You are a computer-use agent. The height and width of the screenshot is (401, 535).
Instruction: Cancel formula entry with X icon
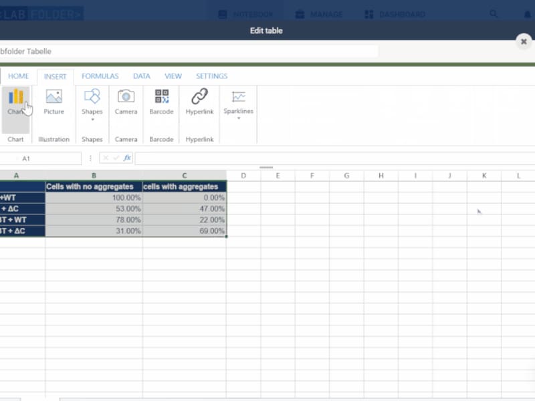(x=106, y=158)
